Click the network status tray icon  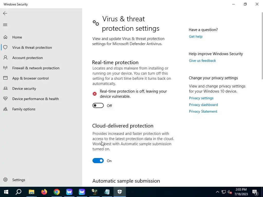224,192
